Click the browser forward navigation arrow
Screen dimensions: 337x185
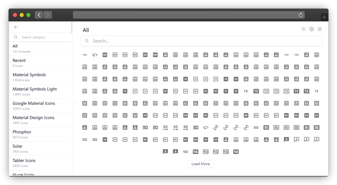48,15
